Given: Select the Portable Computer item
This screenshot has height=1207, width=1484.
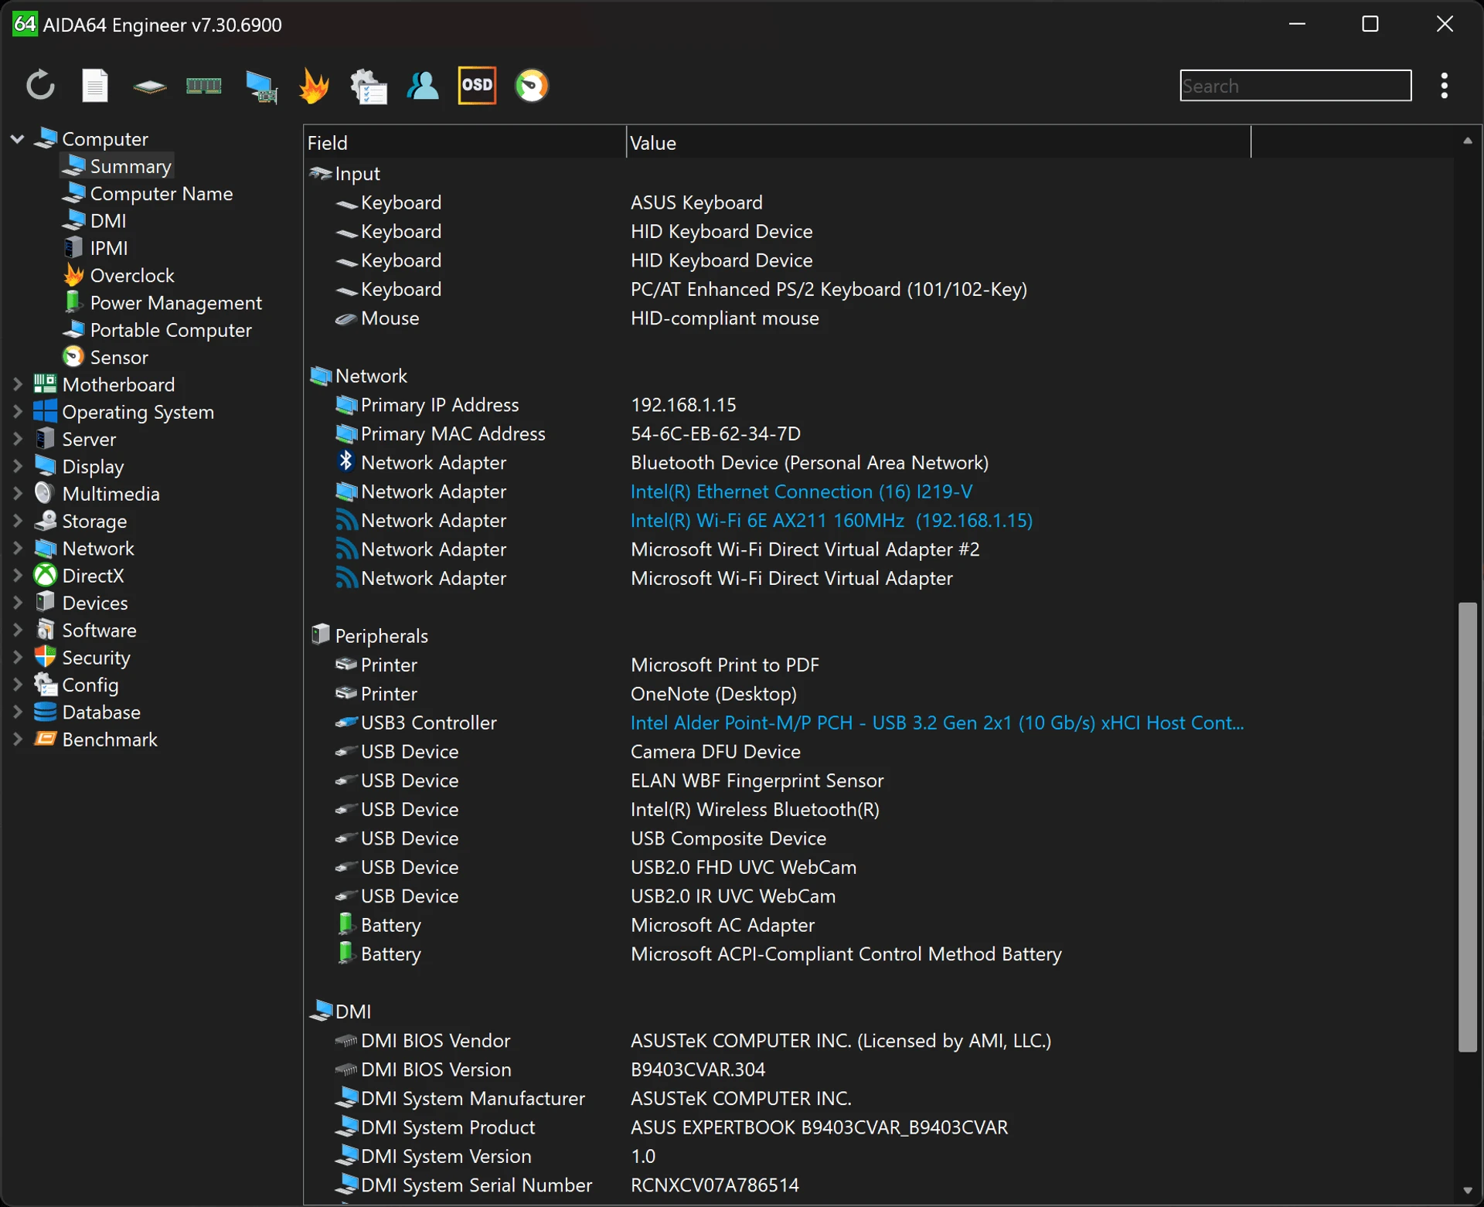Looking at the screenshot, I should coord(157,330).
